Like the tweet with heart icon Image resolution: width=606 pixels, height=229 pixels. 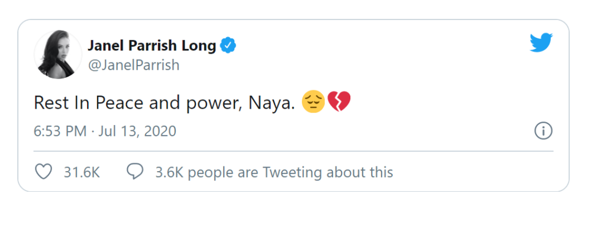[x=43, y=172]
